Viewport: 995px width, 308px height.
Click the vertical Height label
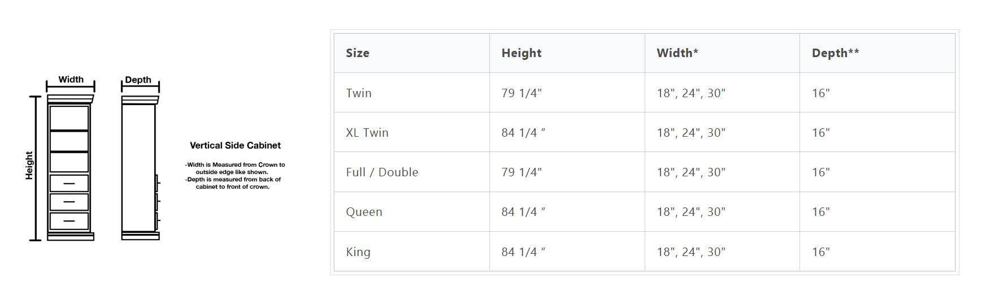29,166
